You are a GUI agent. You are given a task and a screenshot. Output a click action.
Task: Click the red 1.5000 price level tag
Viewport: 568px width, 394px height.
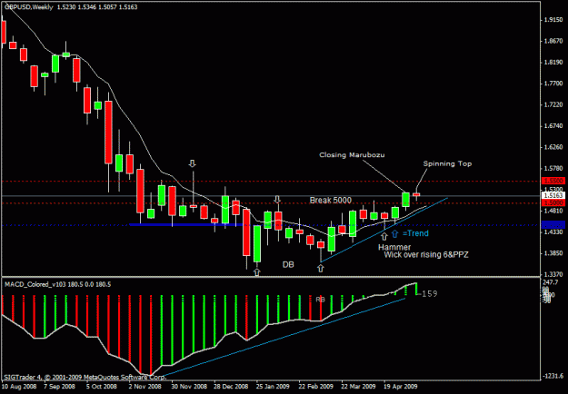tap(553, 203)
